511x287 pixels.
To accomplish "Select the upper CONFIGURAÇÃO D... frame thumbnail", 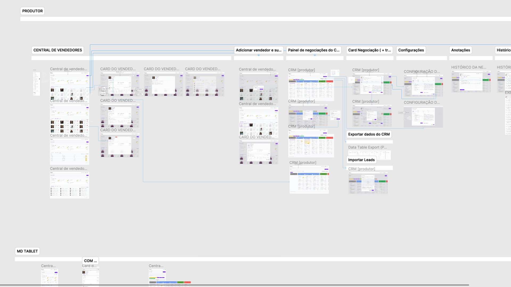I will pos(423,86).
